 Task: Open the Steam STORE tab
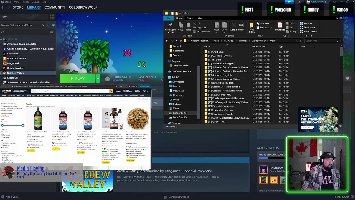[x=18, y=7]
